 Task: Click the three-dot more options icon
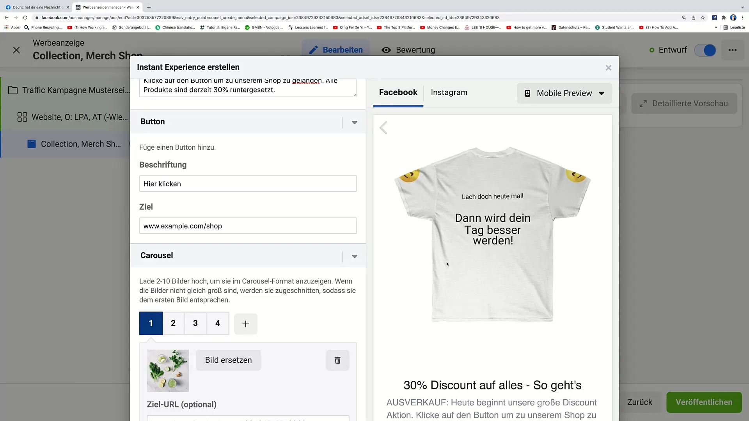[x=733, y=50]
